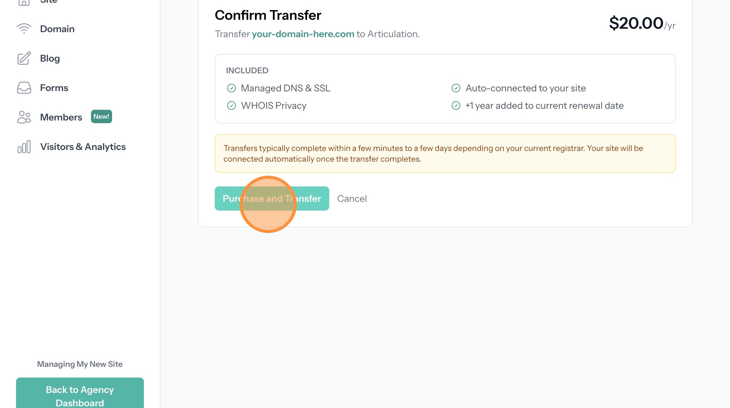Screen dimensions: 730x408
Task: Select Visitors & Analytics in sidebar
Action: (x=83, y=147)
